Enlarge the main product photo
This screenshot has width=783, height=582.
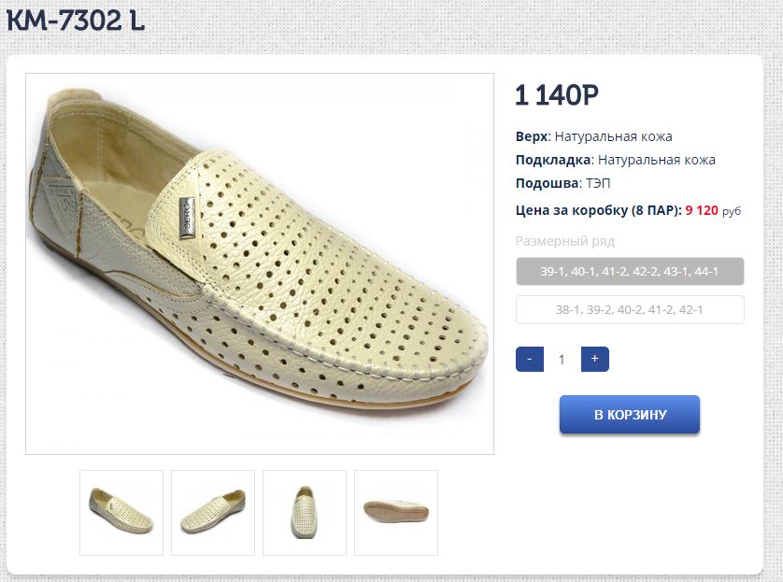(x=260, y=263)
